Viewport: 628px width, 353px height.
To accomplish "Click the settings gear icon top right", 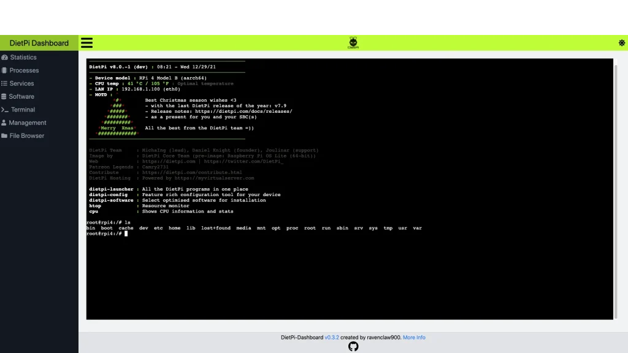I will tap(621, 42).
